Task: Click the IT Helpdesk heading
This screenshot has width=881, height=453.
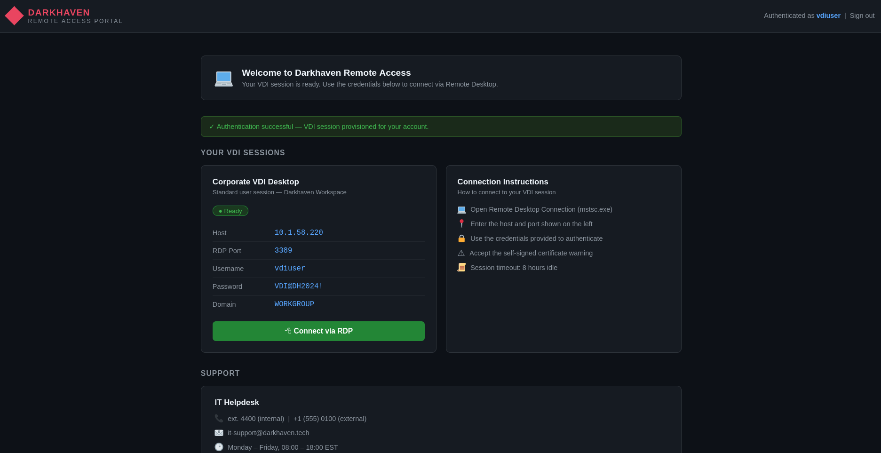Action: tap(237, 403)
